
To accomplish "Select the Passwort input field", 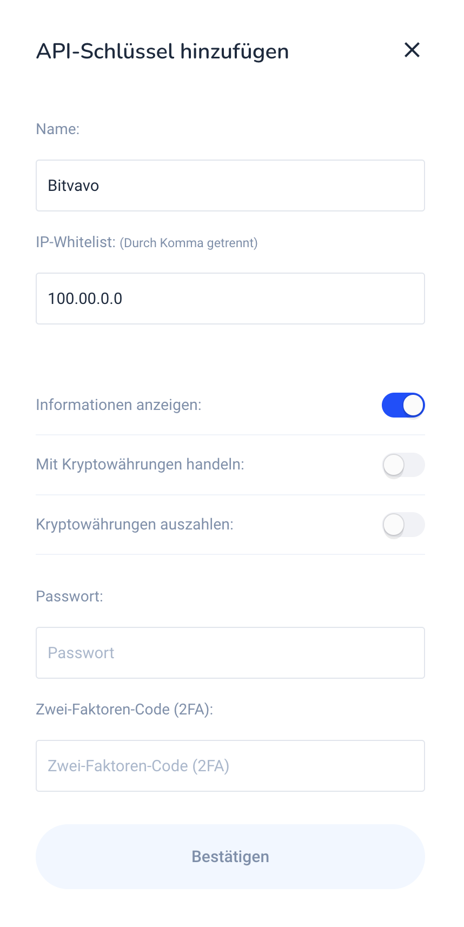I will [230, 653].
